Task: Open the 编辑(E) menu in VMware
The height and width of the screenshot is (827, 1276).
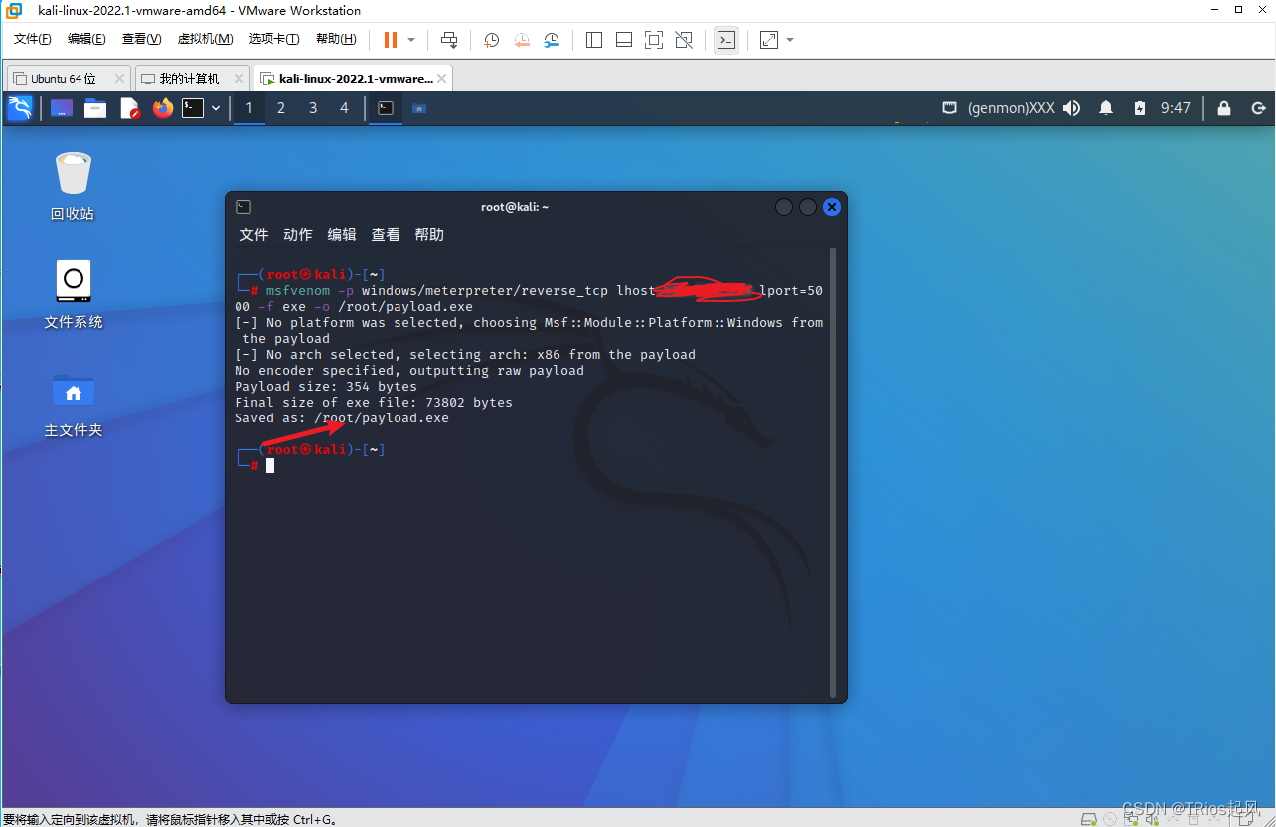Action: [86, 39]
